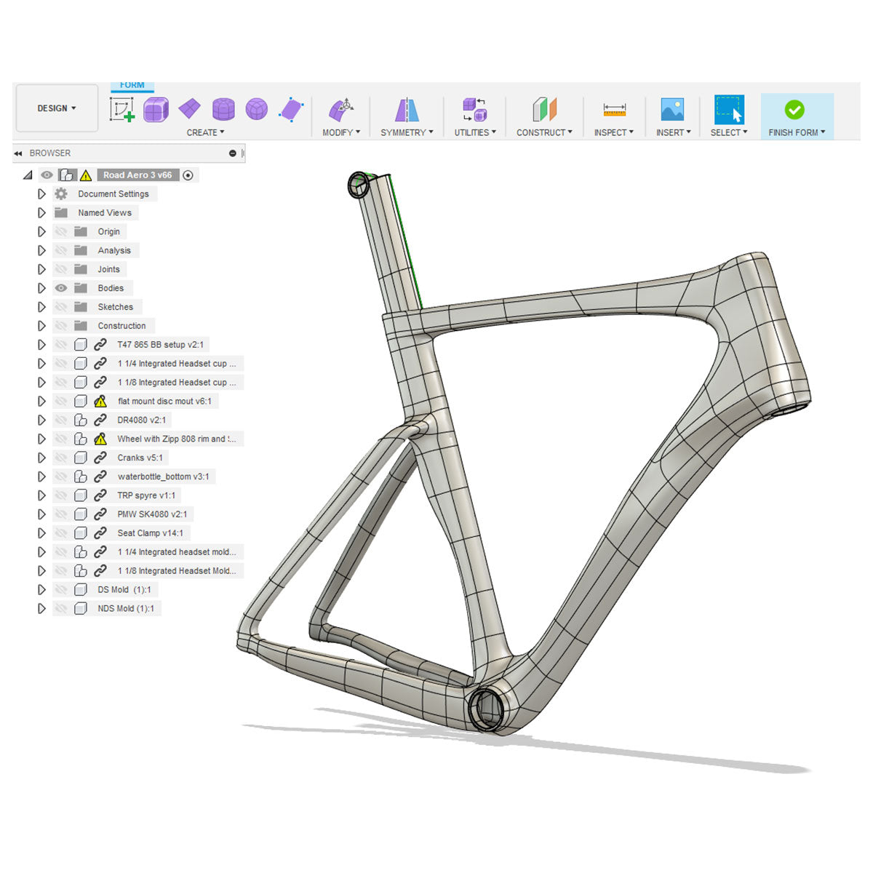Click warning icon on Wheel with Zipp 808

[100, 439]
